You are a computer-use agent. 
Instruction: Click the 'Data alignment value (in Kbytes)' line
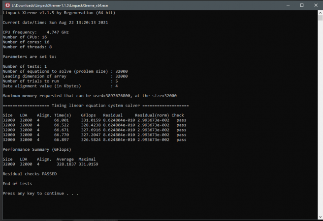click(60, 86)
